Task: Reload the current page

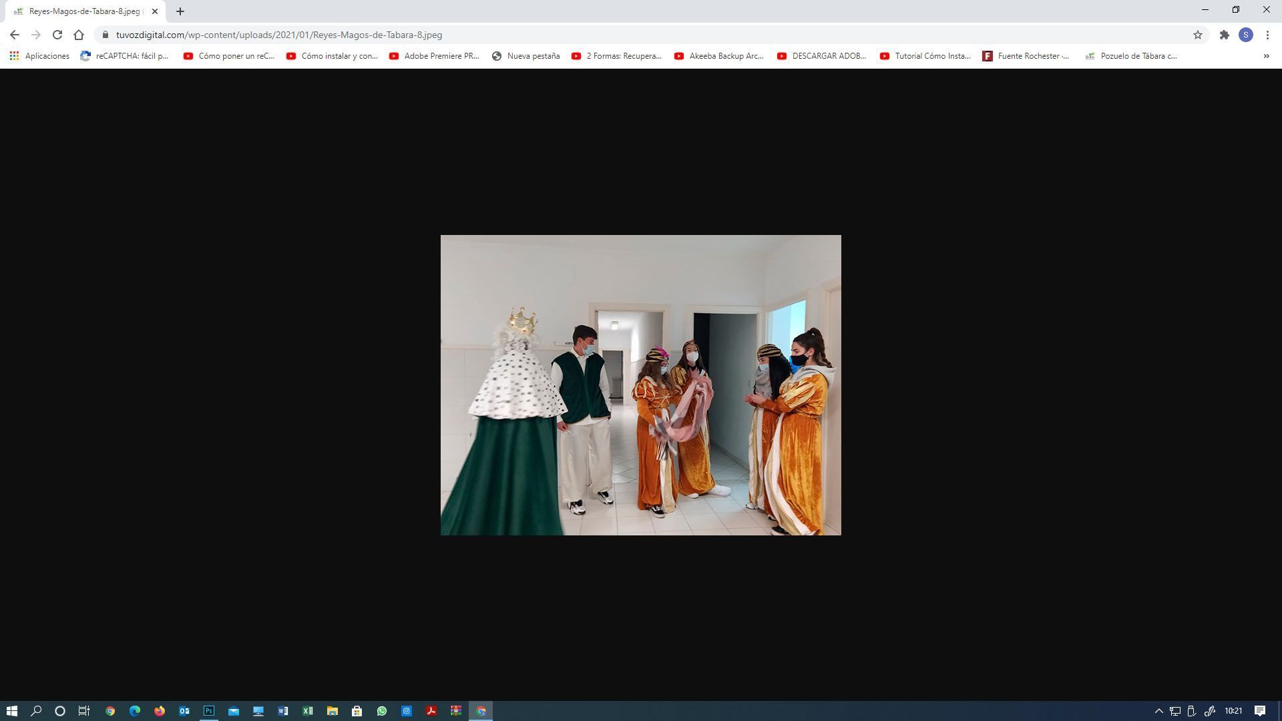Action: (x=57, y=35)
